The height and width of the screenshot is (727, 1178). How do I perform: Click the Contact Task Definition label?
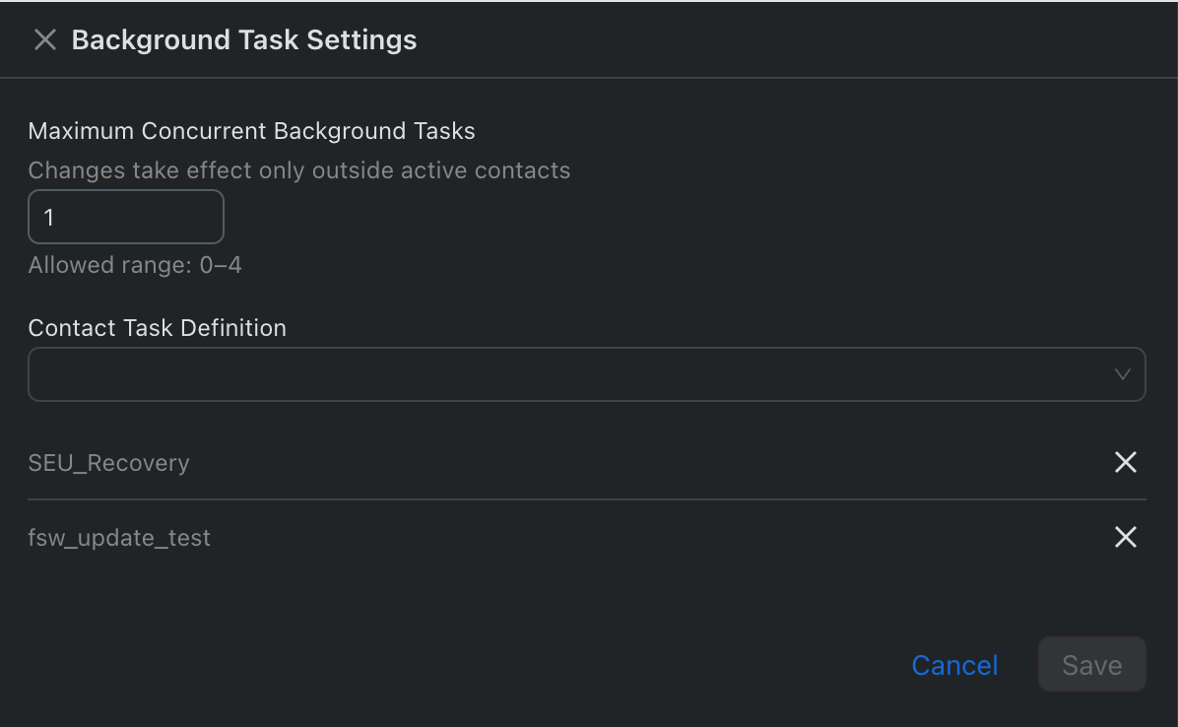(x=158, y=328)
